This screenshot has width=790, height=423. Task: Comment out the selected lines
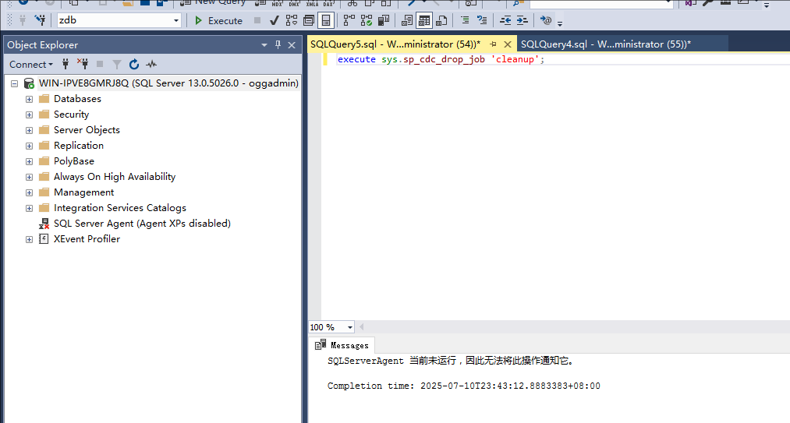(x=465, y=21)
